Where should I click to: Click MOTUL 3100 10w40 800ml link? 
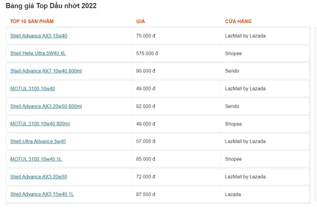tap(40, 124)
